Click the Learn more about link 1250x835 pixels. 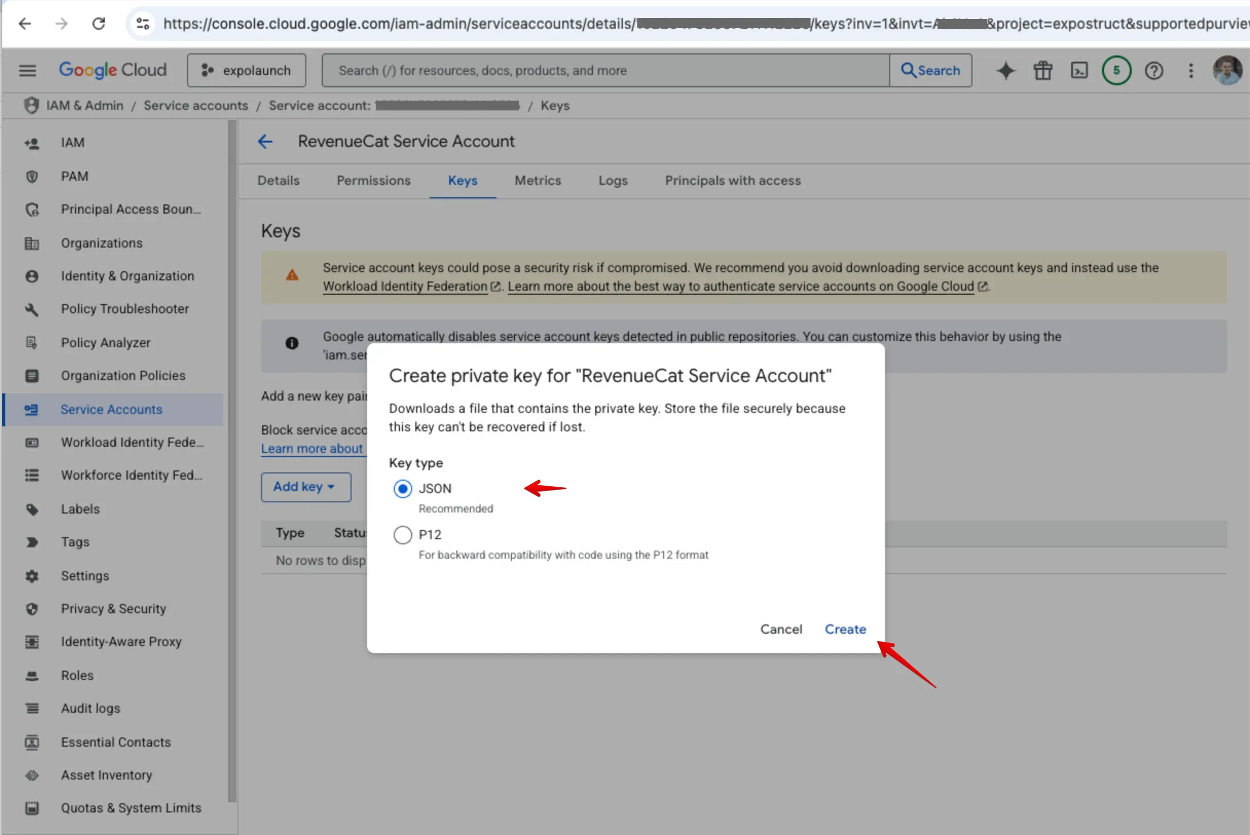click(312, 448)
